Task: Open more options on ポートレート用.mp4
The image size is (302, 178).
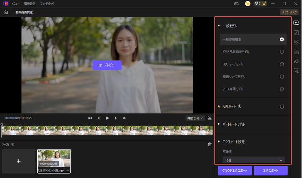Action: [x=68, y=170]
